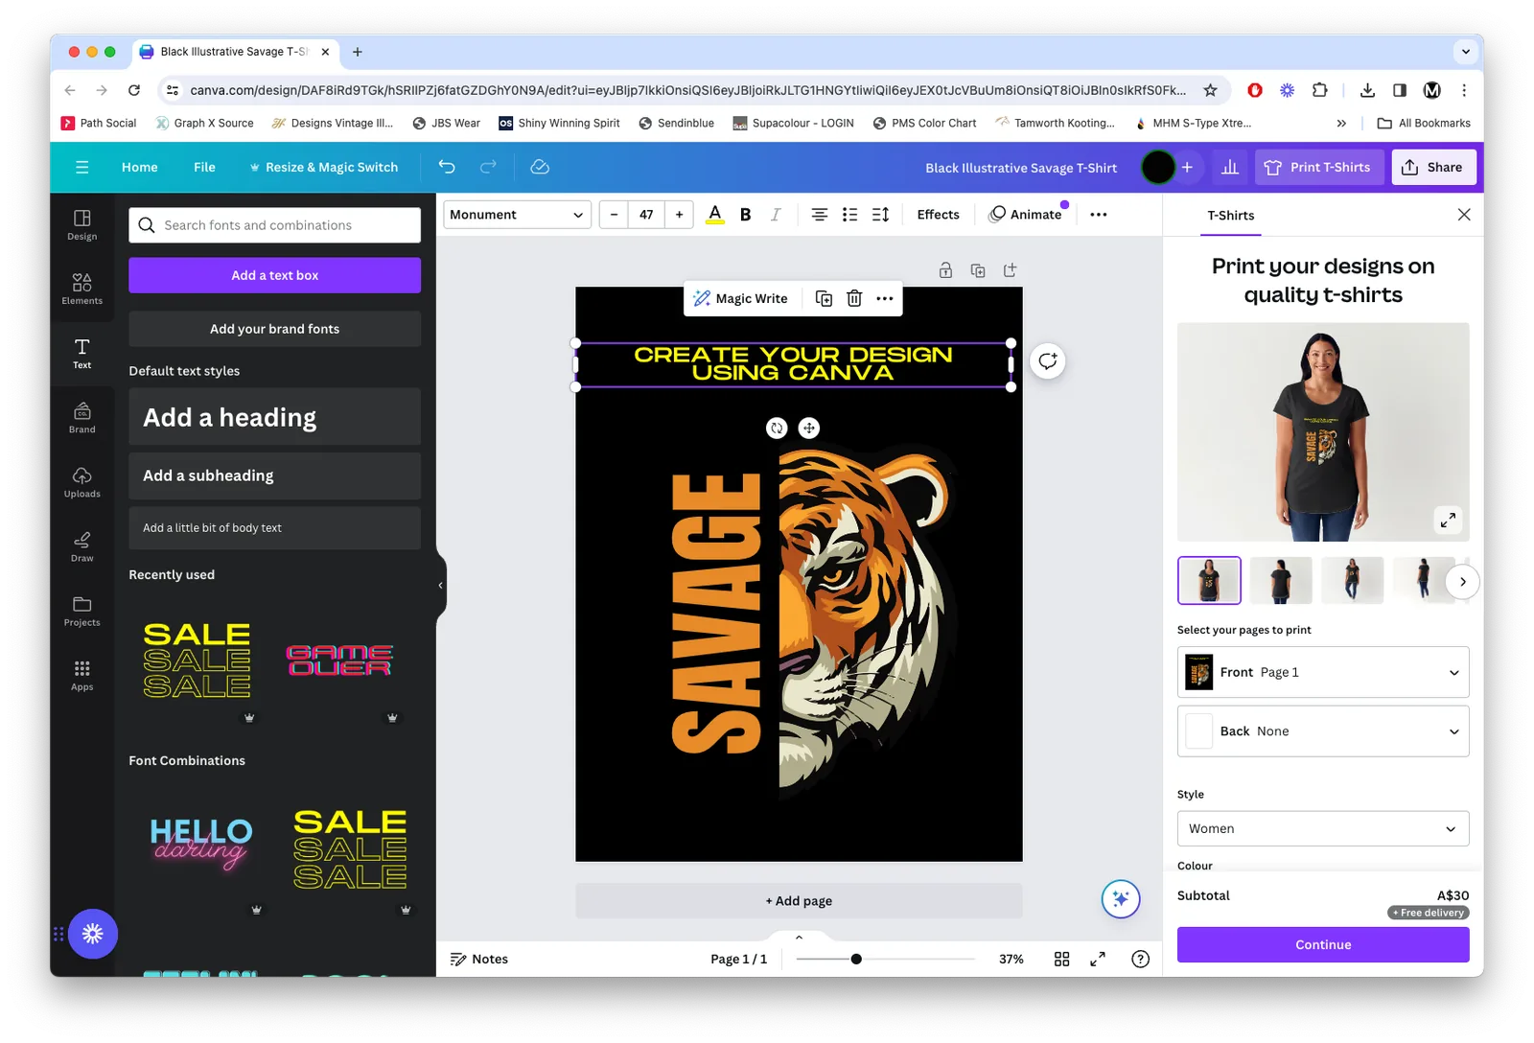1534x1043 pixels.
Task: Open the Effects menu
Action: (x=938, y=215)
